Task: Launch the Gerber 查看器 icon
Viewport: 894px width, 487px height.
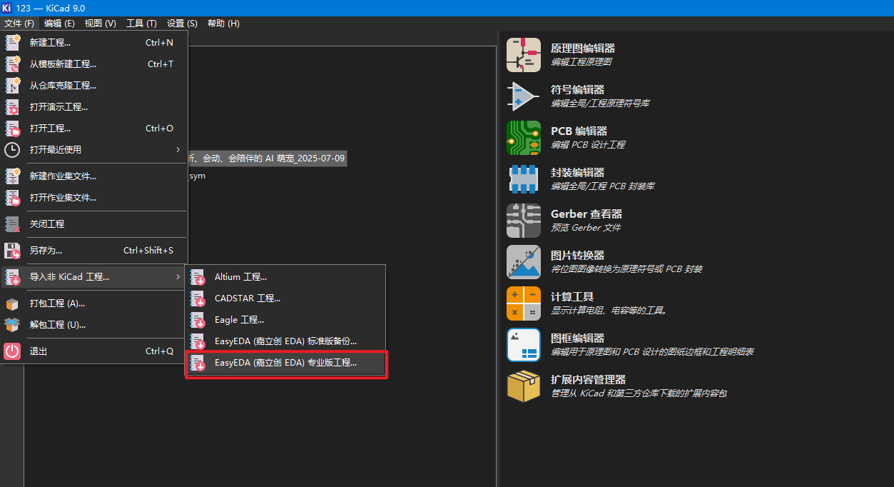Action: click(x=524, y=221)
